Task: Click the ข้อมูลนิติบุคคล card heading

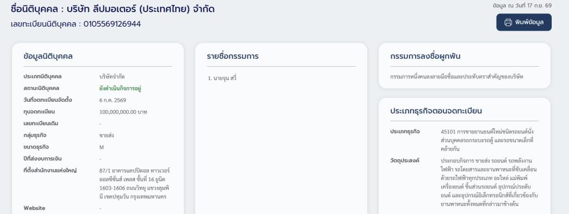Action: 48,56
